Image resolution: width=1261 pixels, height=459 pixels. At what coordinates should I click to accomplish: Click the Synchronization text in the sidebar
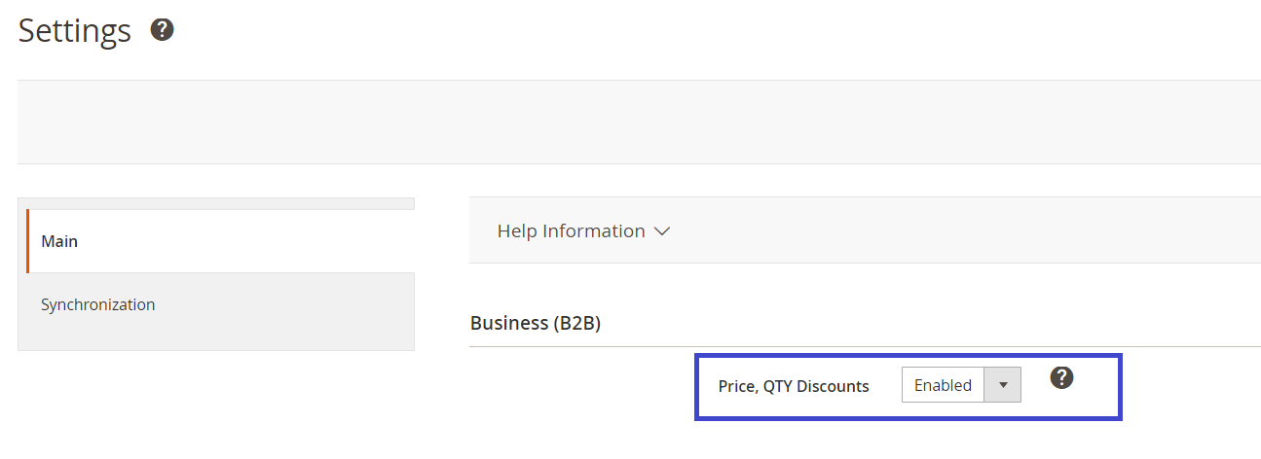point(97,305)
